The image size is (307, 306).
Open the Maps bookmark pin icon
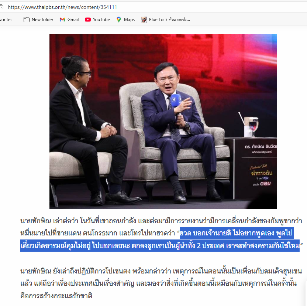(x=119, y=20)
